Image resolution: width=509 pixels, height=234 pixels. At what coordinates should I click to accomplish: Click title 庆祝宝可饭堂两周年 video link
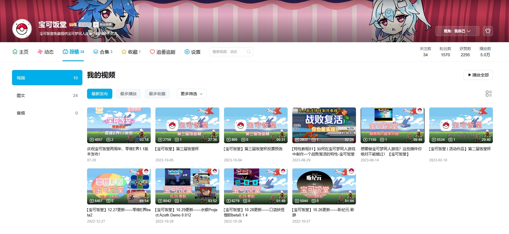118,151
